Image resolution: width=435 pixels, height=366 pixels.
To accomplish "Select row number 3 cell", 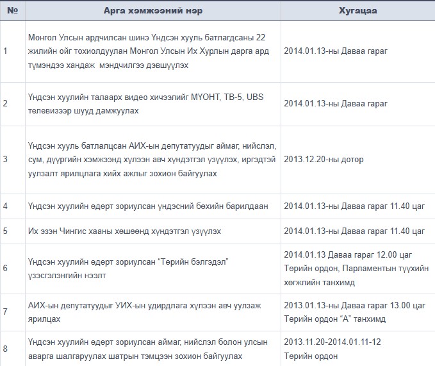I will click(12, 160).
